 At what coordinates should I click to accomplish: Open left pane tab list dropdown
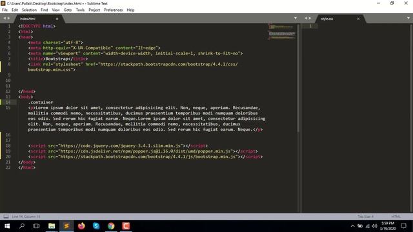296,18
